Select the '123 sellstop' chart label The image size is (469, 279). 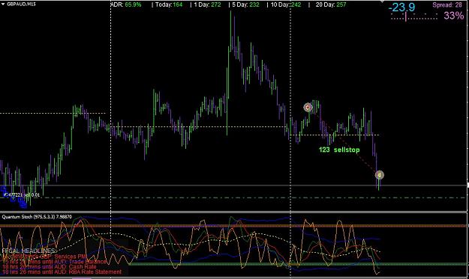coord(339,150)
